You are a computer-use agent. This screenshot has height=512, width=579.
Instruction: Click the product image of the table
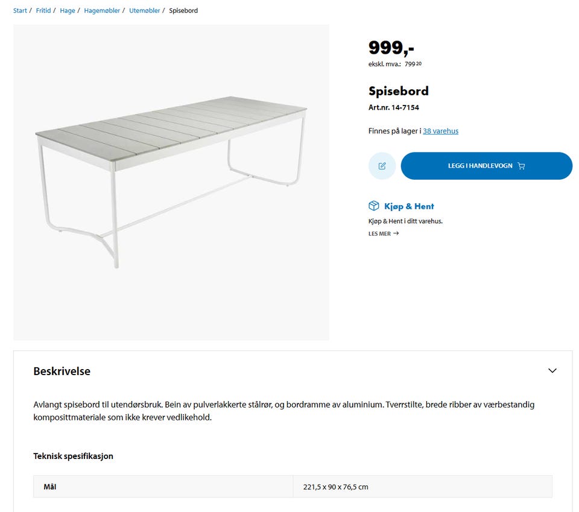tap(172, 181)
